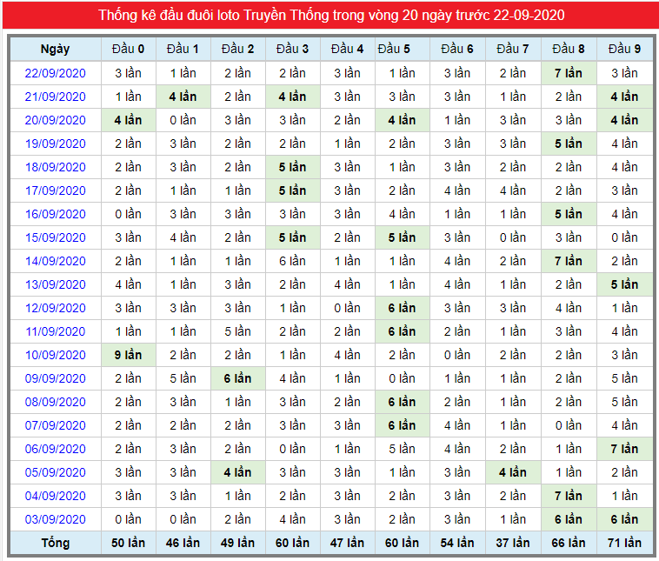Screen dimensions: 659x561
Task: Open the 13/09/2020 date link
Action: (x=55, y=284)
